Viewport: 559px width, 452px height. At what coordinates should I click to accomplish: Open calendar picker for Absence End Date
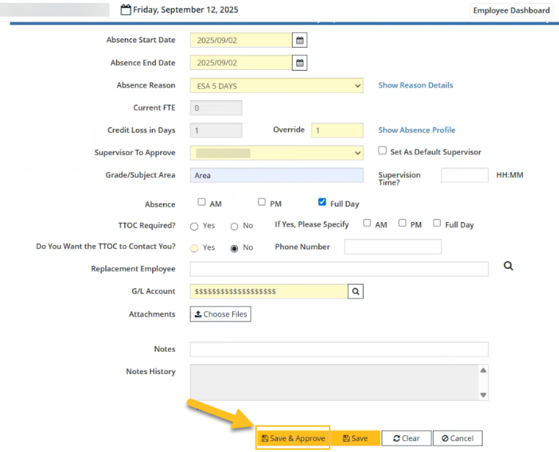point(299,63)
